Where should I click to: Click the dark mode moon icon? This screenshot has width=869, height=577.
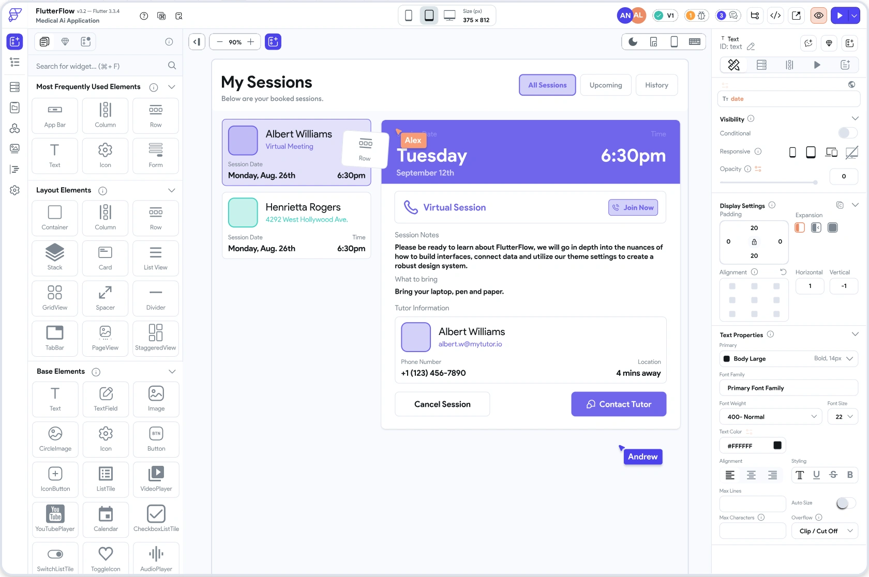pyautogui.click(x=633, y=42)
